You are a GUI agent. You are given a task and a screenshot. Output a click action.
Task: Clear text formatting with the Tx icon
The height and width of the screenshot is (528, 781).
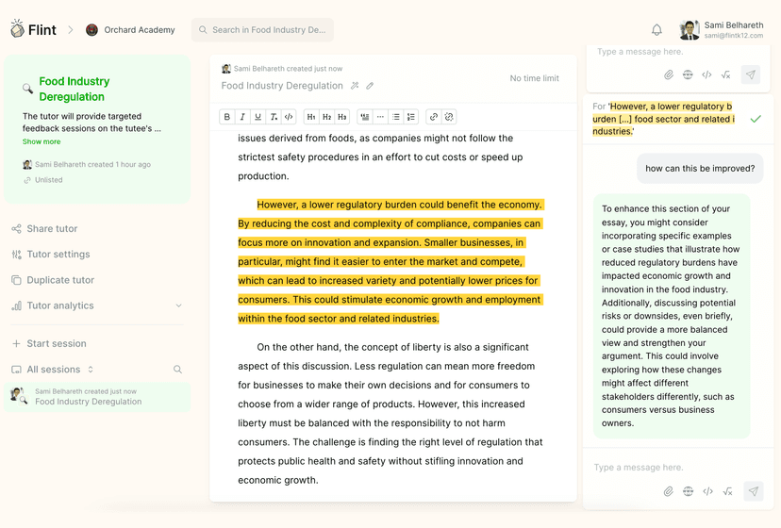pyautogui.click(x=274, y=117)
